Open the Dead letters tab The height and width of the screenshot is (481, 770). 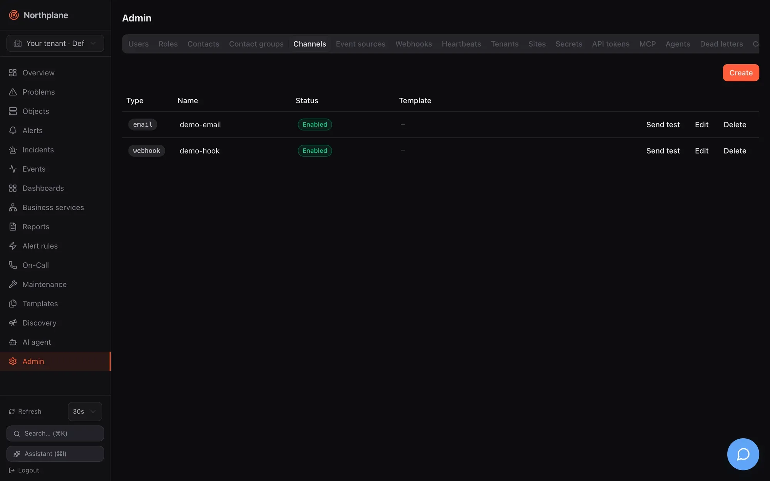(x=721, y=44)
